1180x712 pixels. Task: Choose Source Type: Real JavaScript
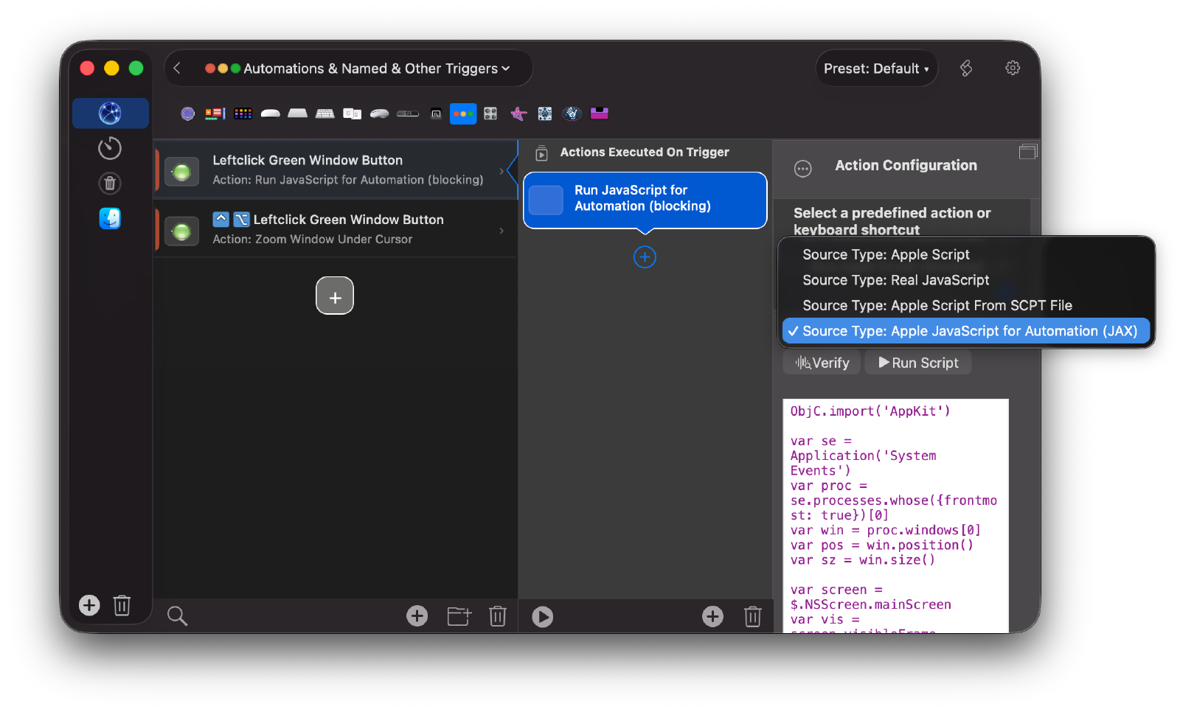tap(895, 280)
